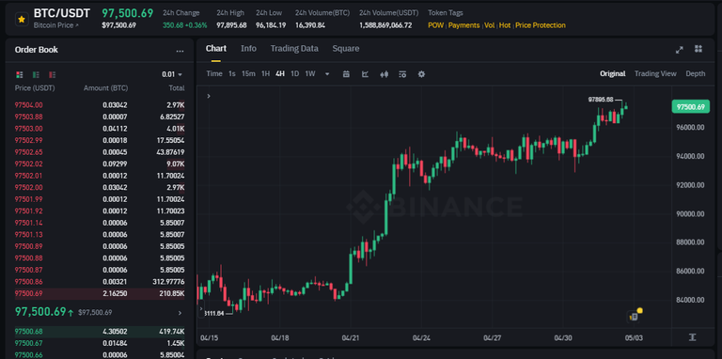The width and height of the screenshot is (722, 359).
Task: Open the multi-chart grid layout icon
Action: click(x=698, y=49)
